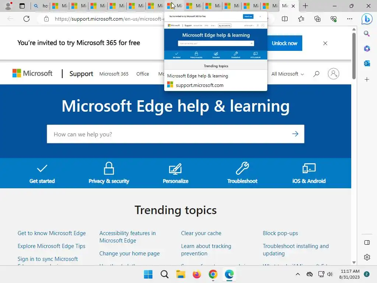
Task: Click the page search magnifier icon
Action: click(x=316, y=74)
